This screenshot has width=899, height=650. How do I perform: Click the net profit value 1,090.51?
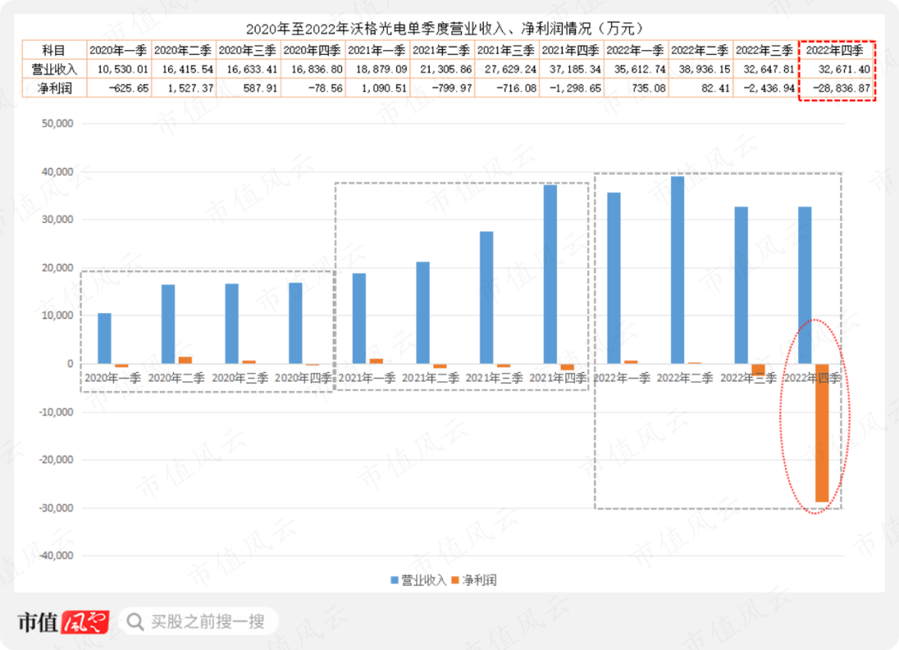pos(384,88)
